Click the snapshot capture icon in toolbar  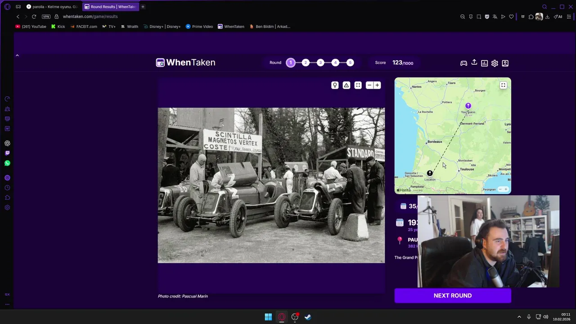(x=479, y=17)
